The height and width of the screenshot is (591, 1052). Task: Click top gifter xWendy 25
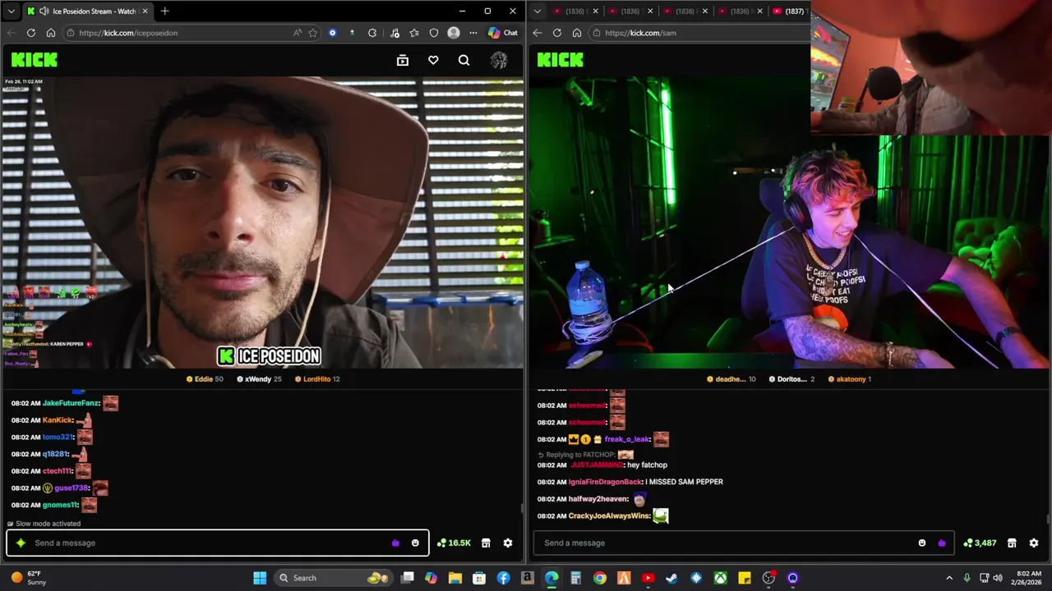point(259,379)
